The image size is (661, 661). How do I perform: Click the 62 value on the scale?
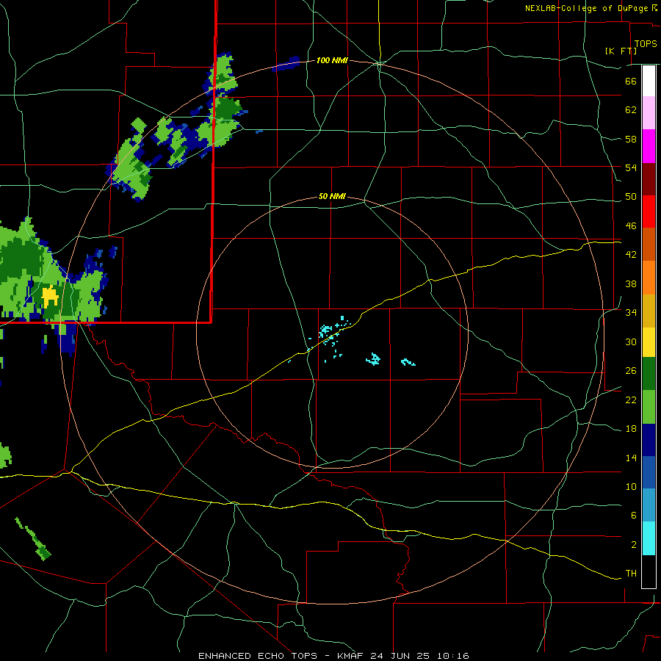(631, 110)
